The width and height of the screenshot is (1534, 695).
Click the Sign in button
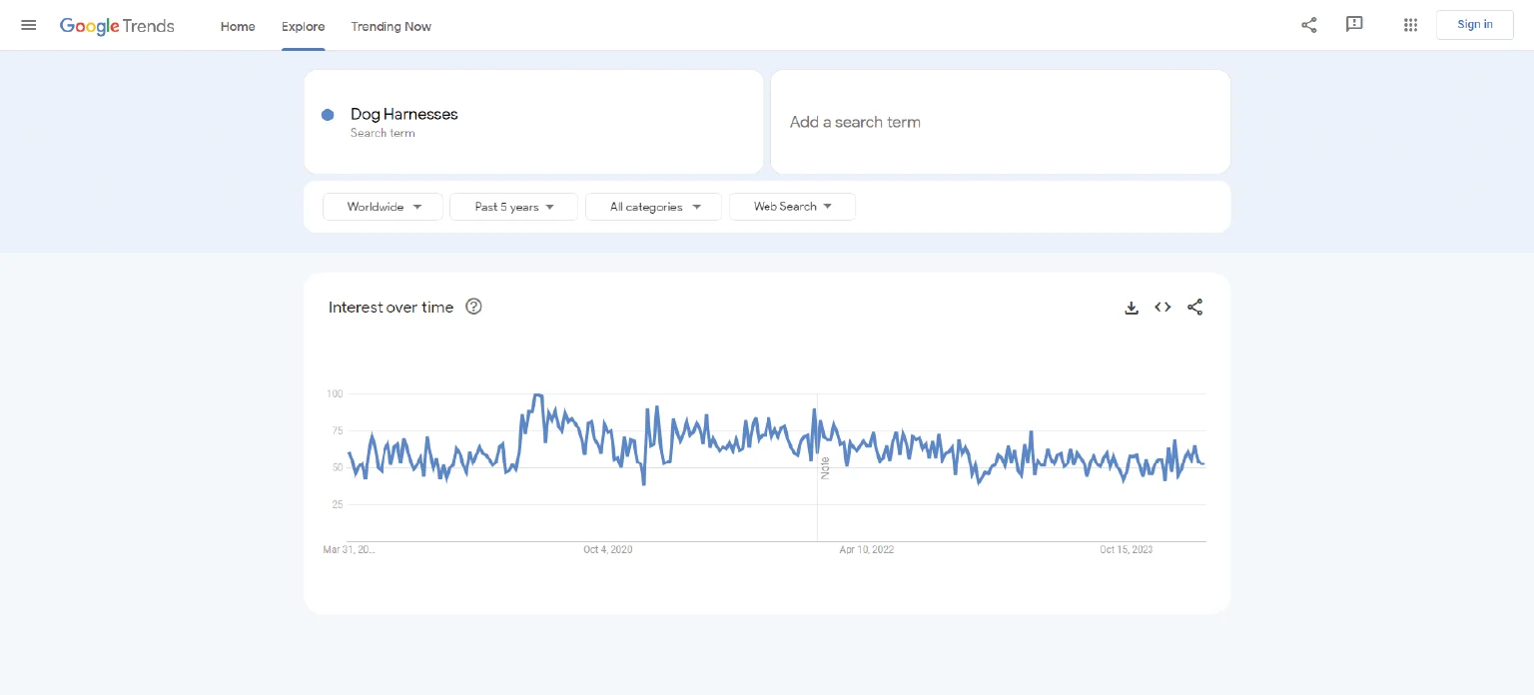pyautogui.click(x=1474, y=25)
